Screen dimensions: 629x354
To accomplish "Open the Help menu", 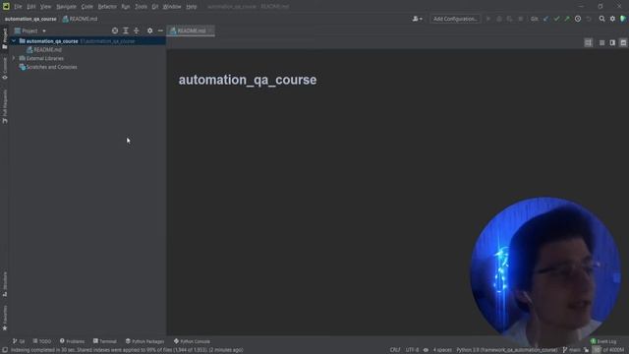I will pyautogui.click(x=192, y=7).
